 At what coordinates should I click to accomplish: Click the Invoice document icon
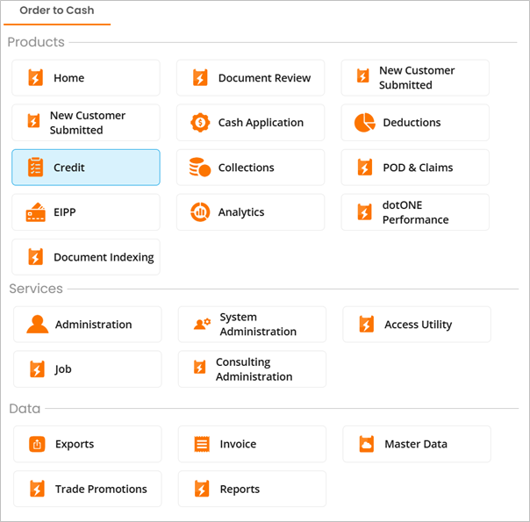click(202, 444)
